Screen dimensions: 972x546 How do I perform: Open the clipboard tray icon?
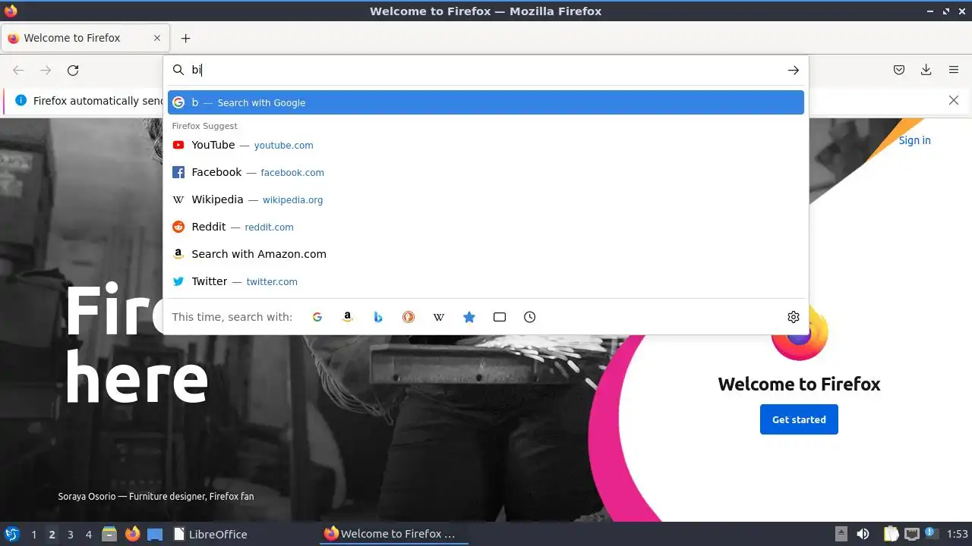point(890,534)
